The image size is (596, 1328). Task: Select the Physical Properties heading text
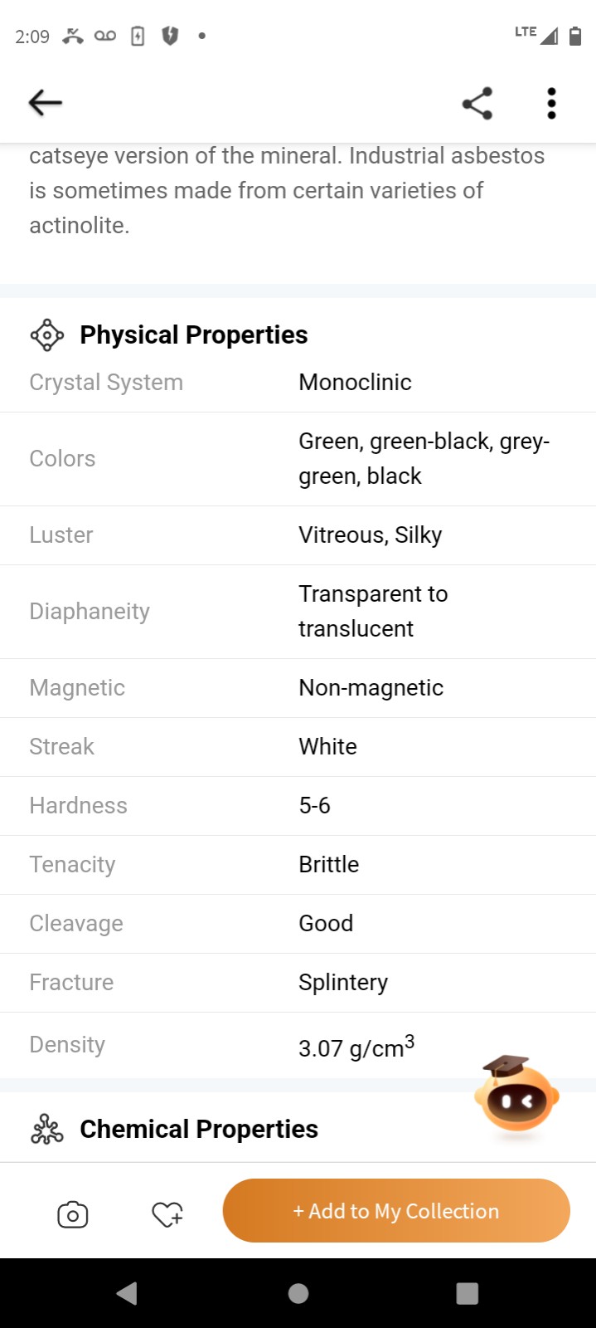click(x=194, y=335)
